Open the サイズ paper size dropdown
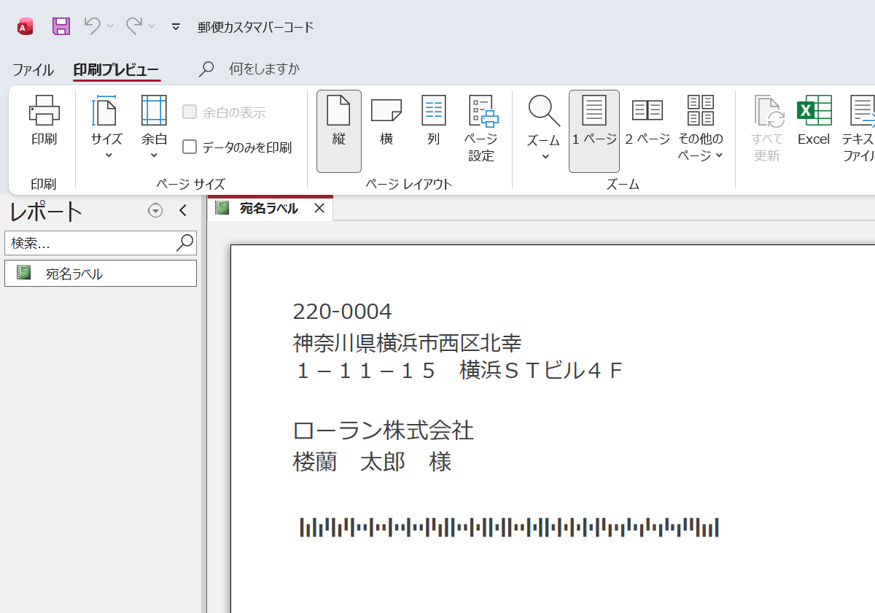Screen dimensions: 875x613 point(106,126)
